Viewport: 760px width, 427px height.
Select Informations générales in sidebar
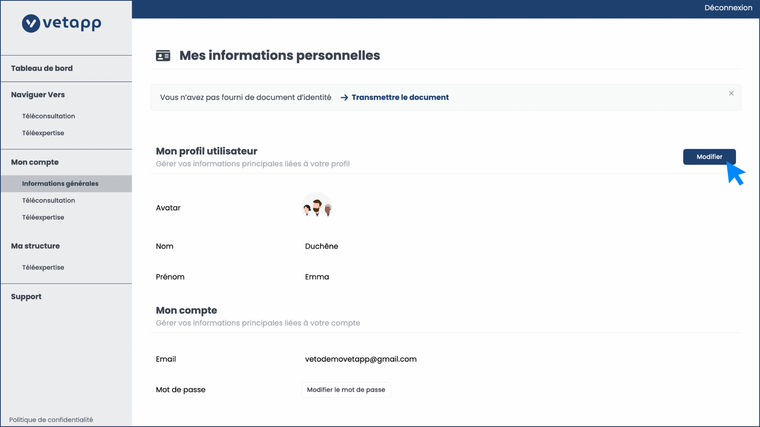[60, 184]
